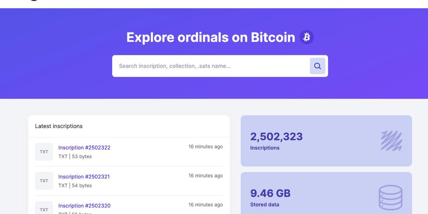Select TXT badge for Inscription #2502320

tap(44, 209)
